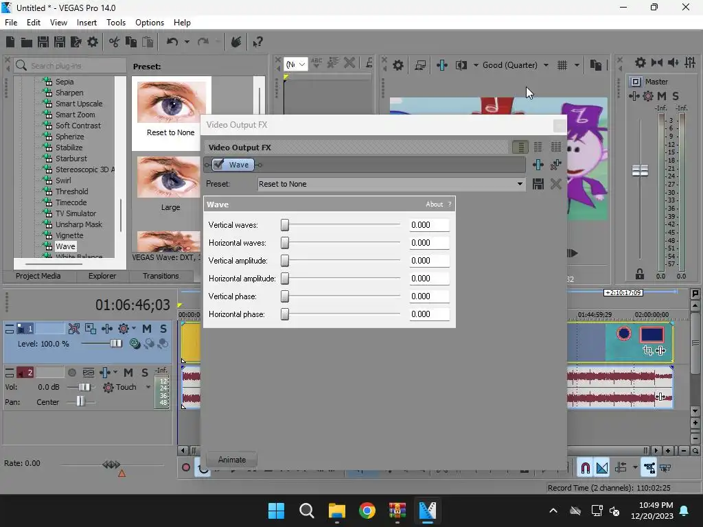
Task: Open the split screen view dropdown arrow
Action: tap(476, 65)
